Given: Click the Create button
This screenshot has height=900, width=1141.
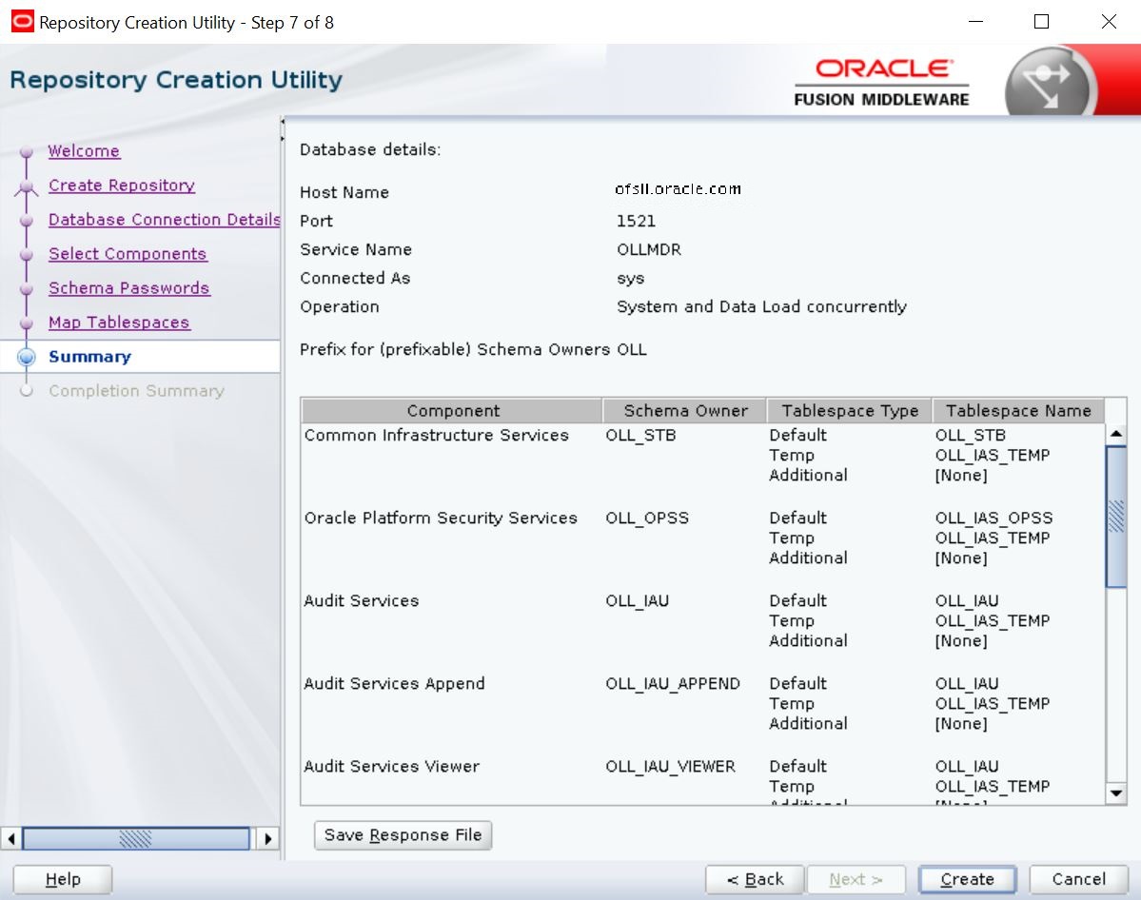Looking at the screenshot, I should pyautogui.click(x=967, y=879).
